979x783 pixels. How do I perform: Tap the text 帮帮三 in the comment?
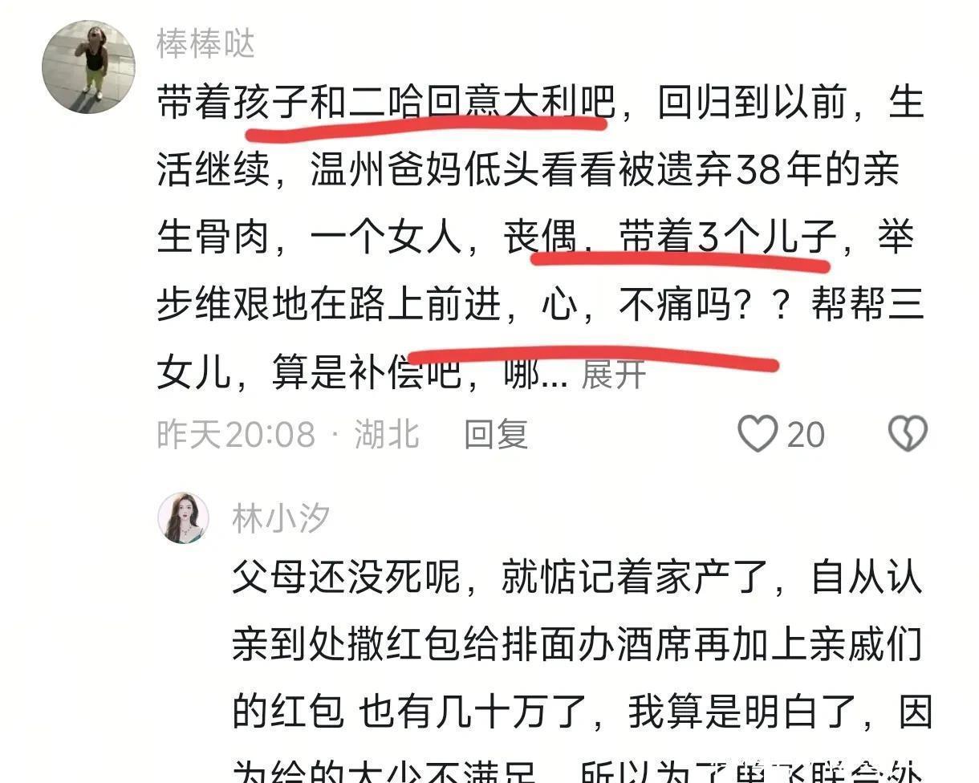(867, 305)
